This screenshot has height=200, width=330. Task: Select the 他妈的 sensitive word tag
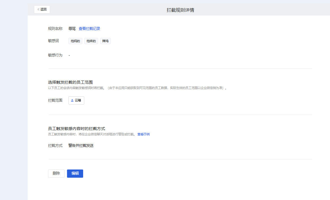(x=75, y=41)
